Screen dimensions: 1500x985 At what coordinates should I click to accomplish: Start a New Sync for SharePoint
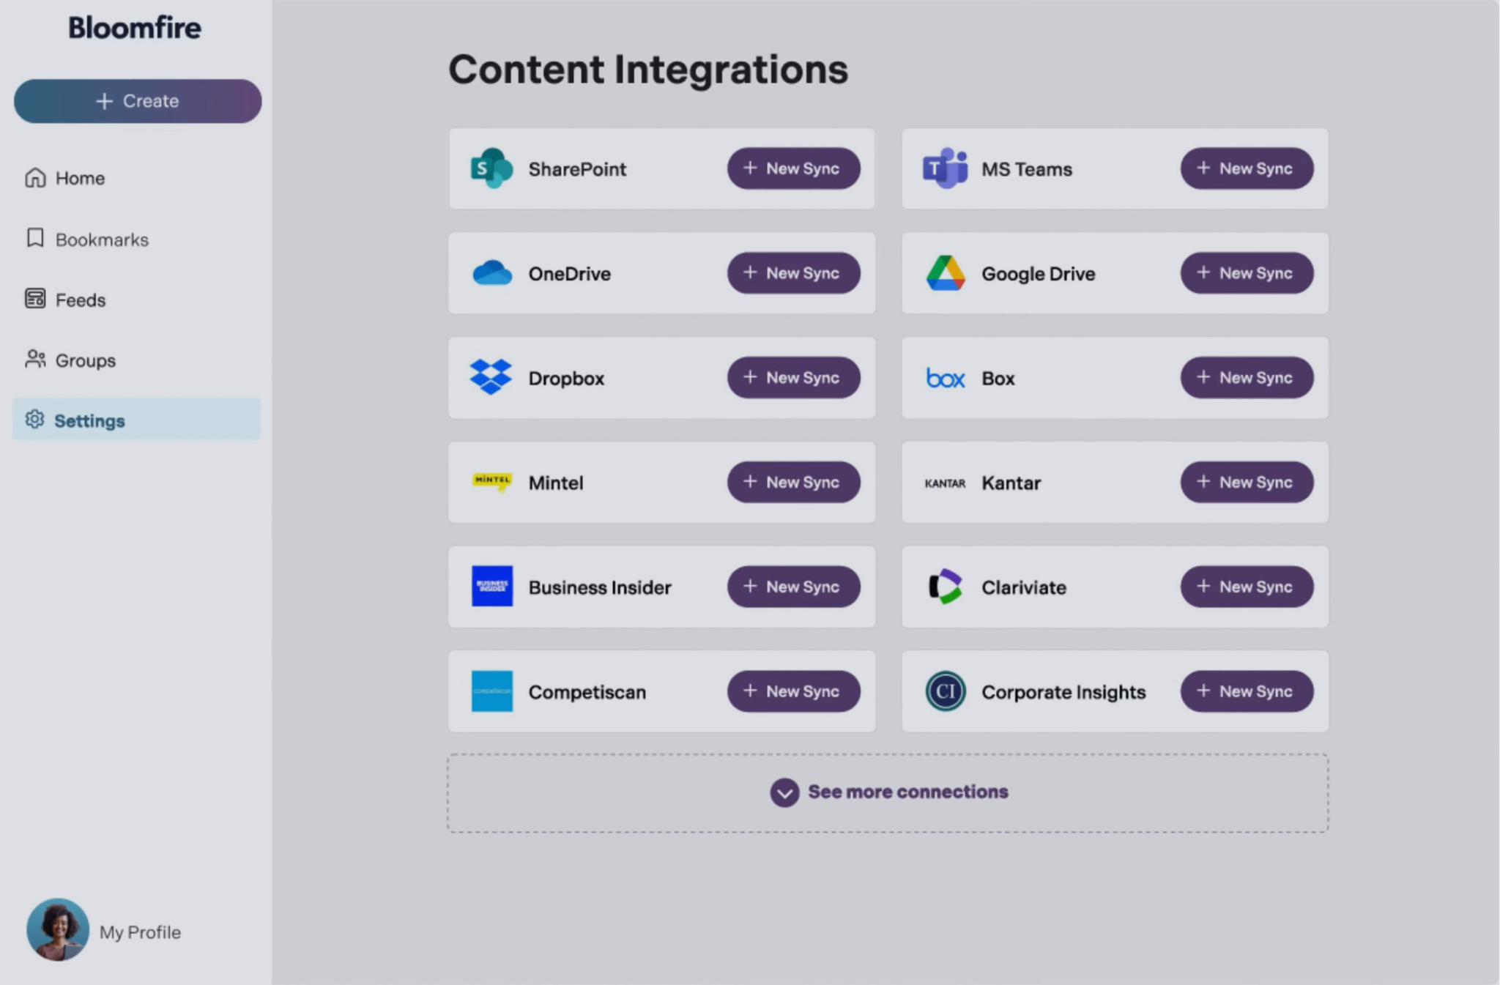tap(793, 168)
